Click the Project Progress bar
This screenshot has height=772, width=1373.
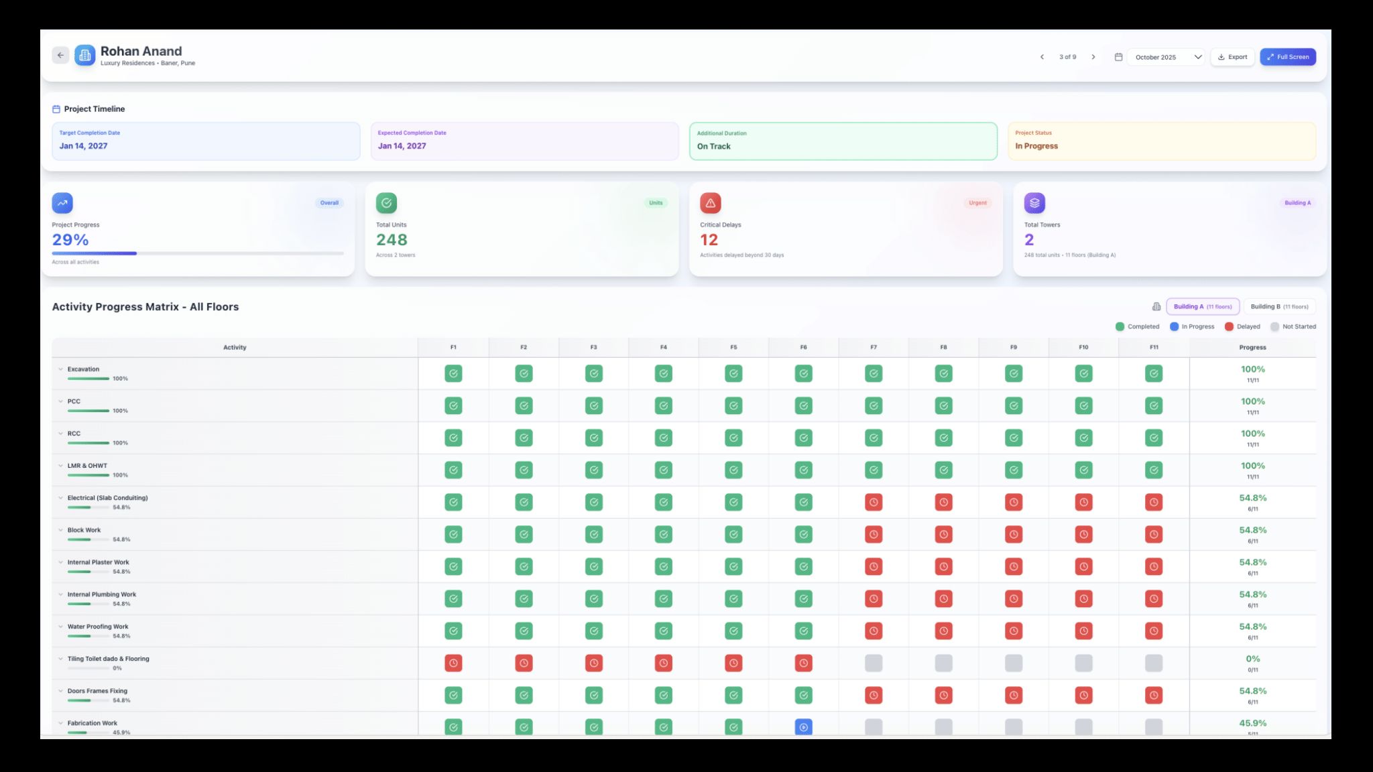[x=198, y=253]
